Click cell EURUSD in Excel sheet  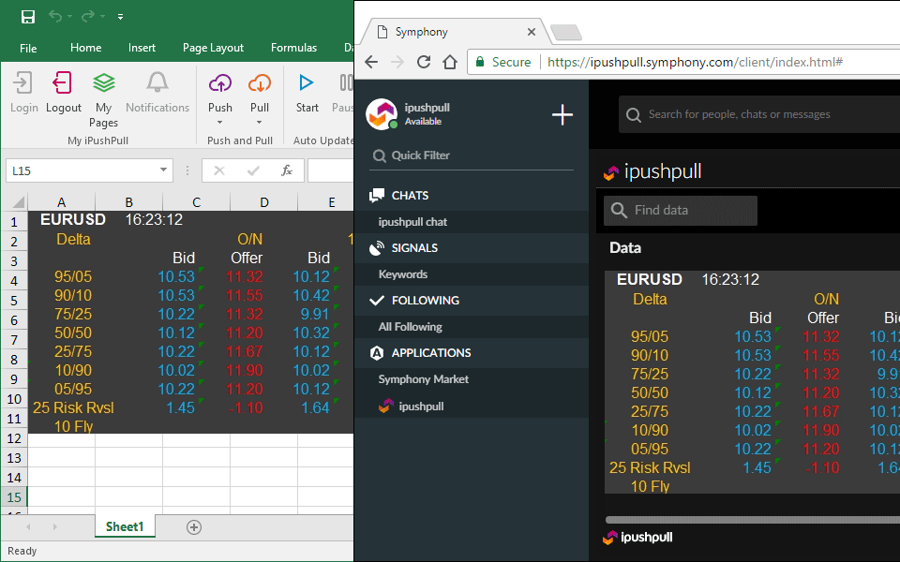73,219
